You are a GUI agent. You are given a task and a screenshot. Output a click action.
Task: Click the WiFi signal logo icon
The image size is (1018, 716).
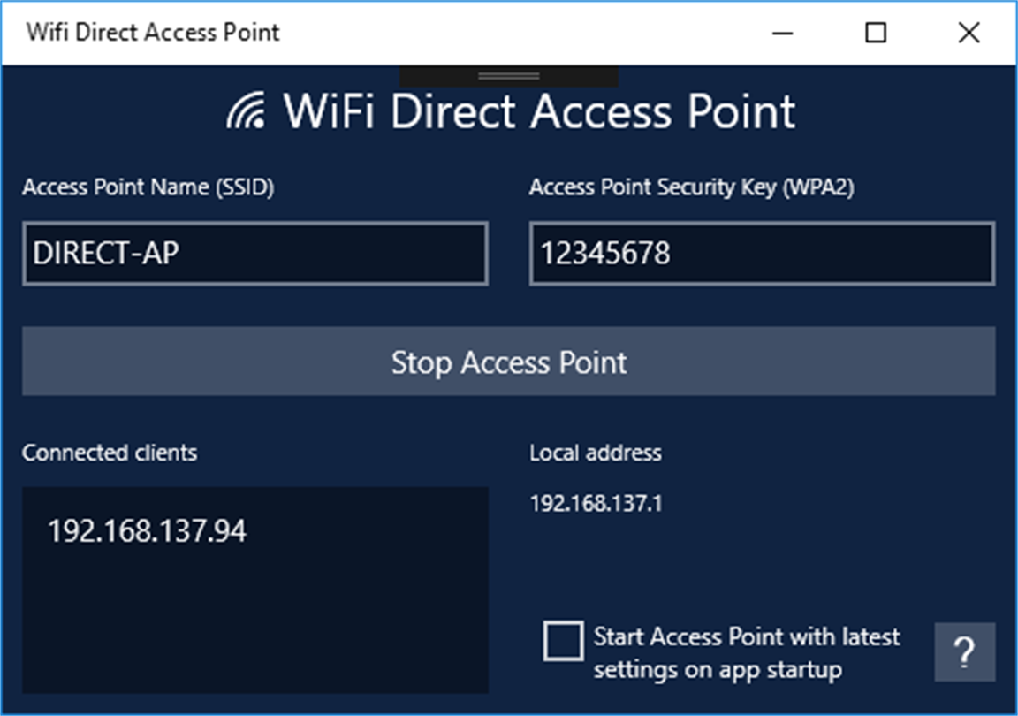point(246,111)
